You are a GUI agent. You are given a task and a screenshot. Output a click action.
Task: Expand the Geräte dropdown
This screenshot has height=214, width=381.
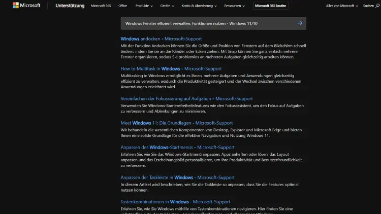click(167, 6)
